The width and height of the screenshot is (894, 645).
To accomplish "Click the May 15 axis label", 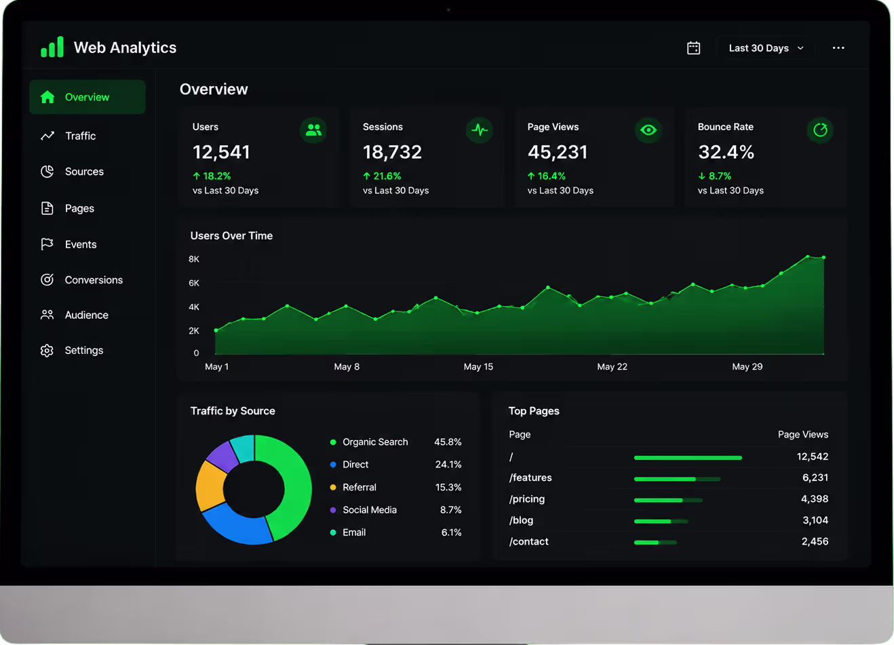I will point(478,366).
